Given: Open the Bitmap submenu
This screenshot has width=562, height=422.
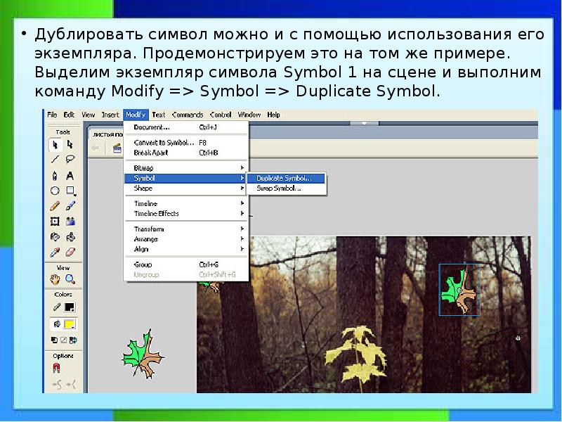Looking at the screenshot, I should (143, 168).
